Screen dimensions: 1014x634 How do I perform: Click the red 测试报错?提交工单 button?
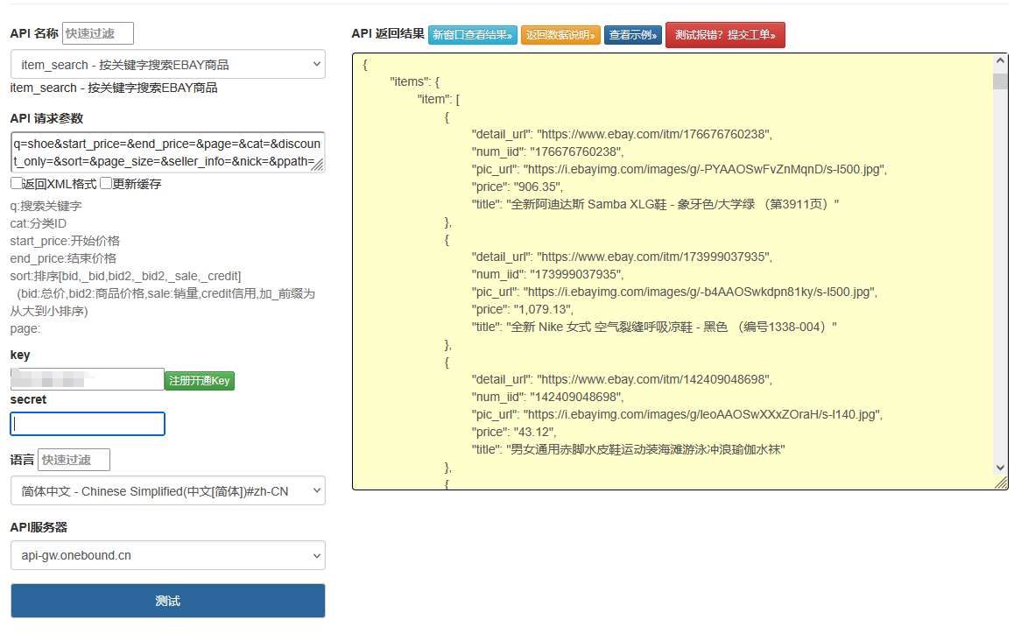[x=726, y=35]
